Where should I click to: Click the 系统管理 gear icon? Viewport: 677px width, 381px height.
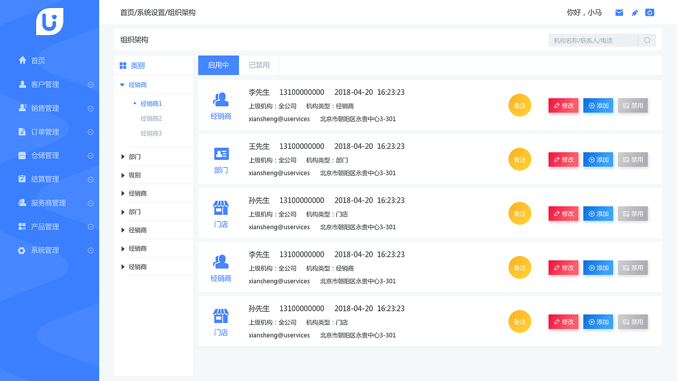22,250
